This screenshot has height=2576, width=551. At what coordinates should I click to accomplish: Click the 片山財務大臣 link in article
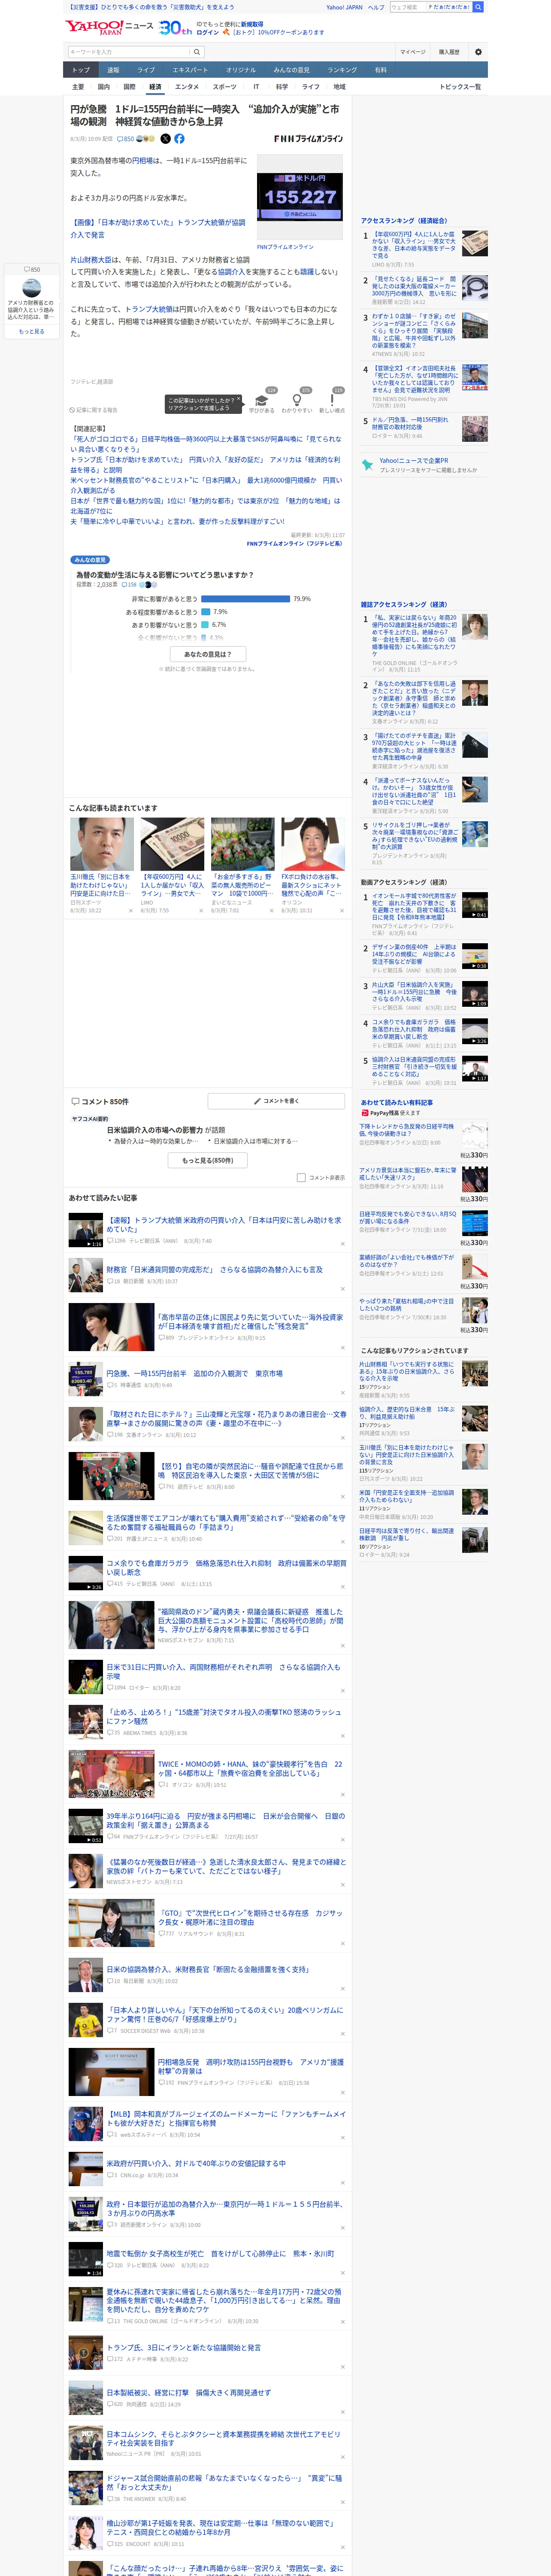(x=91, y=260)
